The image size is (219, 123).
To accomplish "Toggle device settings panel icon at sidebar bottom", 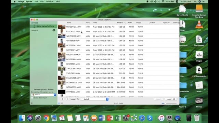I will [x=32, y=103].
